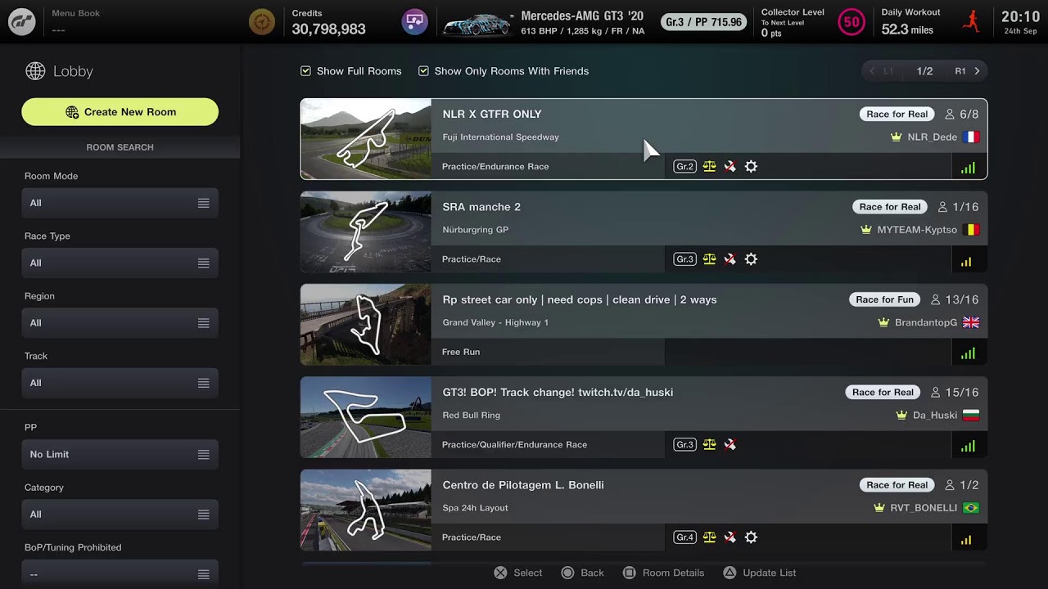Click the Mercedes-AMG GT3 car thumbnail

(x=477, y=25)
